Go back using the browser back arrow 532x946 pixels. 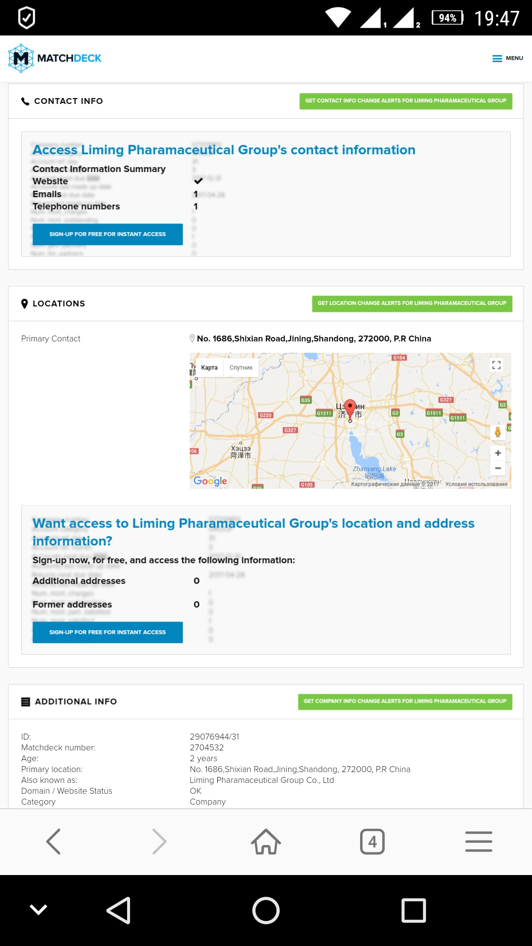[x=53, y=841]
